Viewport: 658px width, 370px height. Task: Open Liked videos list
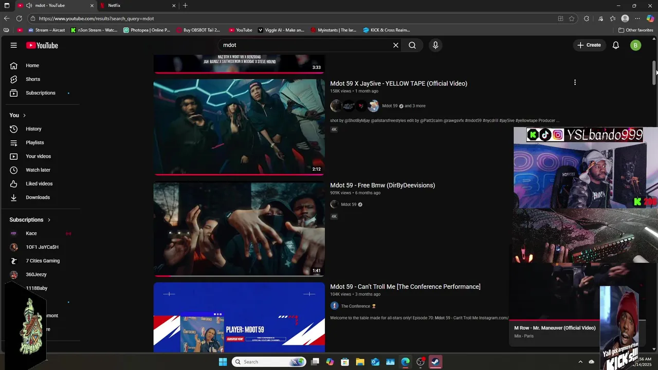click(x=40, y=183)
